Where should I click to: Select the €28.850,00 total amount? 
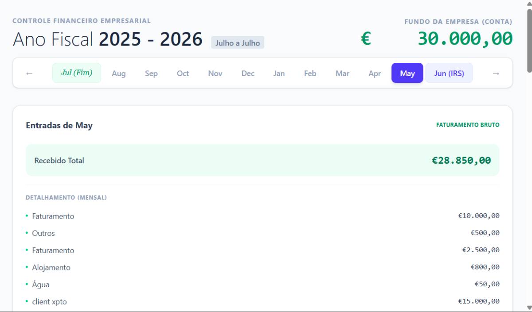[462, 160]
